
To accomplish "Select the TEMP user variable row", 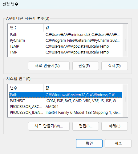I will tap(66, 46).
